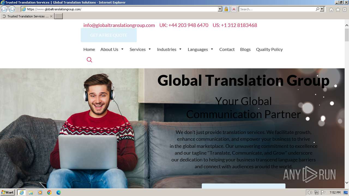Open the About Us menu item
Viewport: 349px width, 196px height.
coord(109,49)
